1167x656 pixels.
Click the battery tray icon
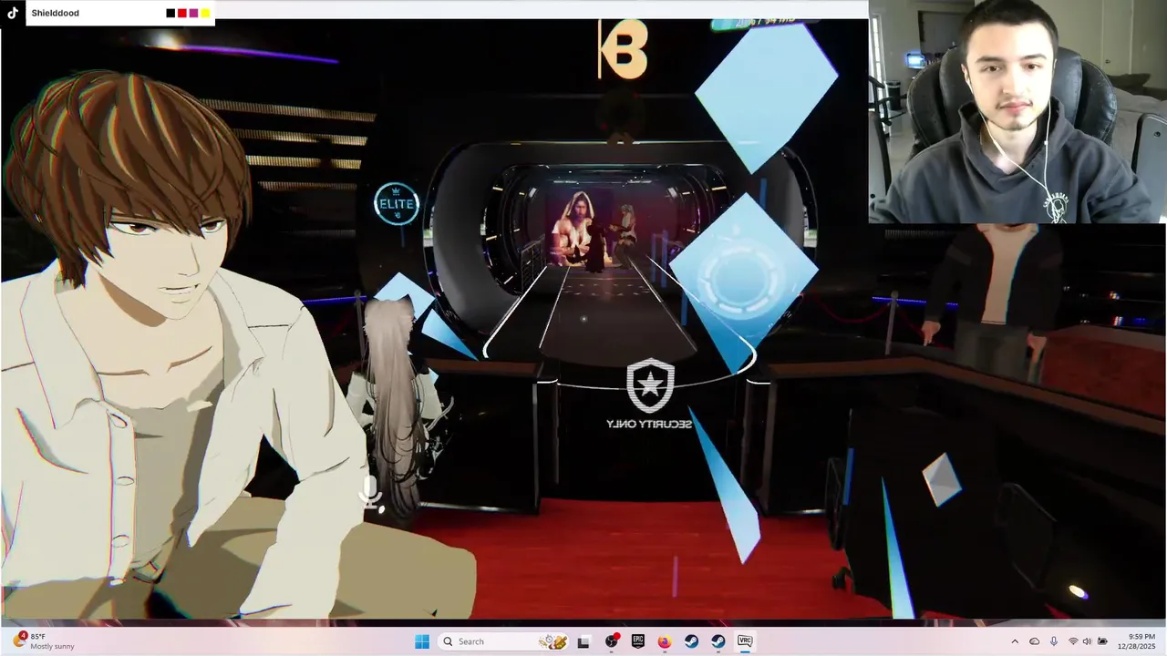click(x=1102, y=641)
